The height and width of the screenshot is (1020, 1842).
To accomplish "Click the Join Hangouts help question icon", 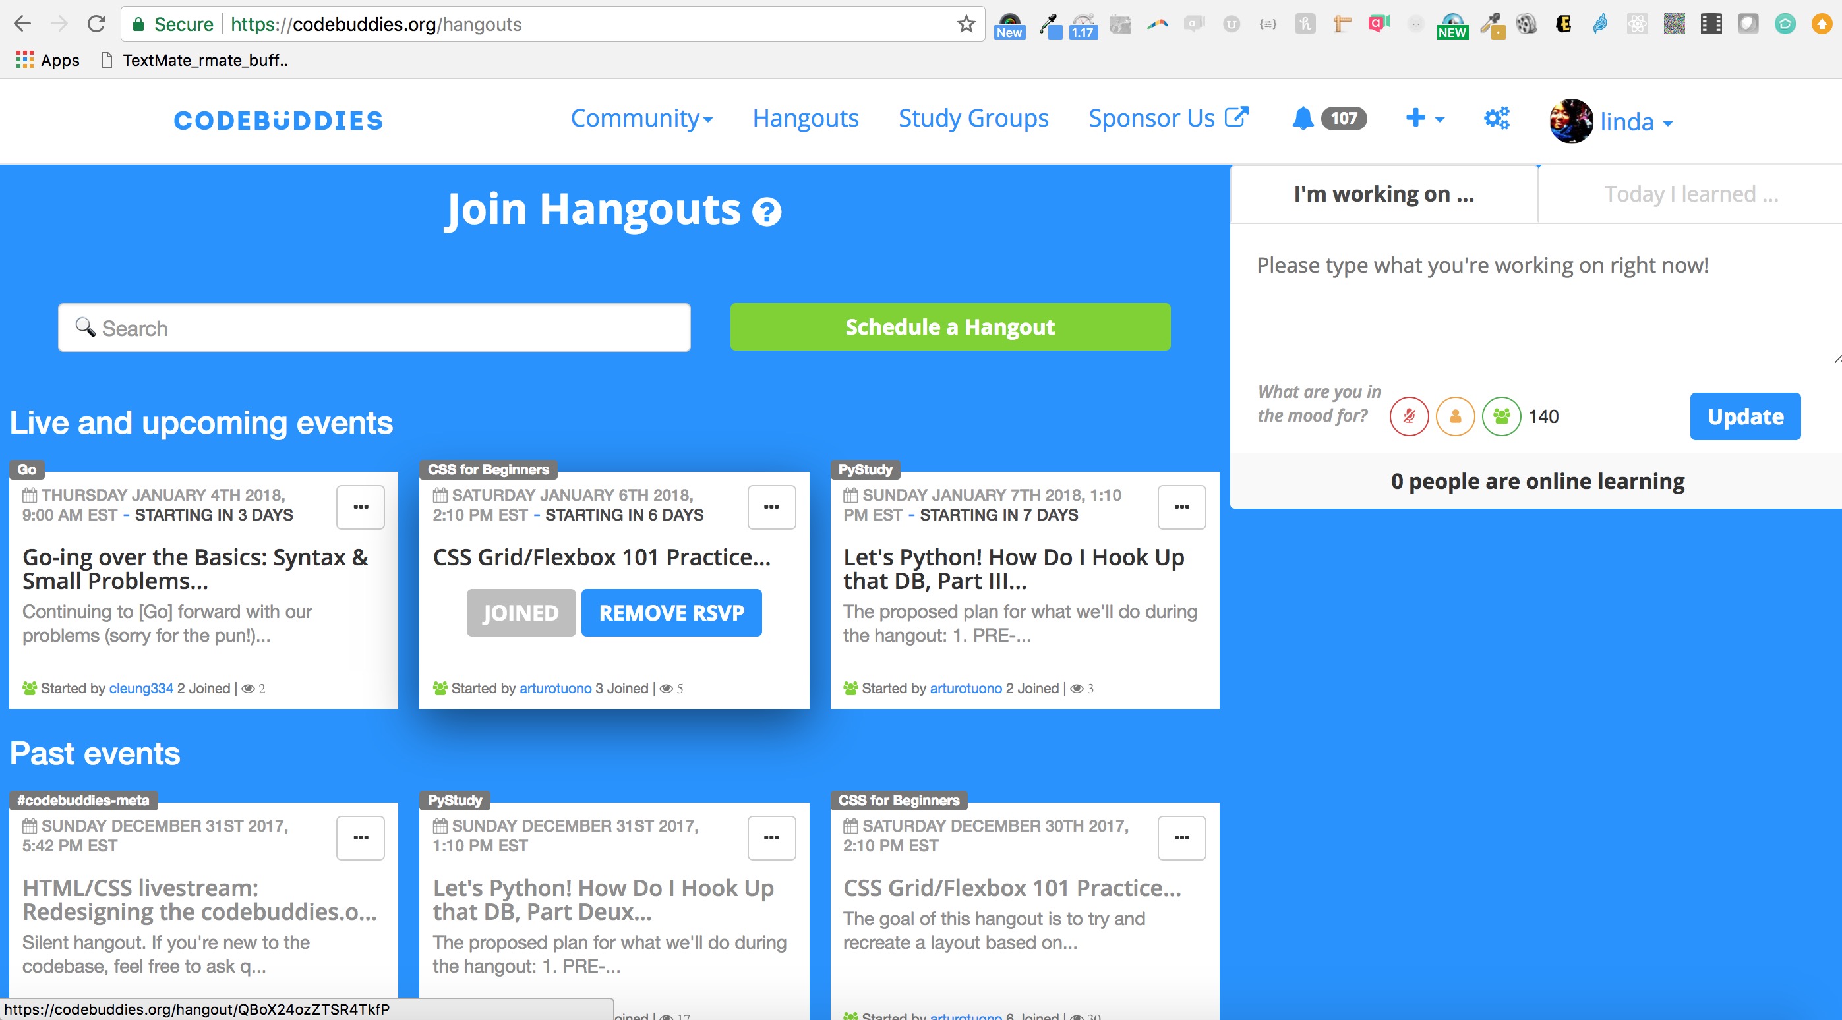I will 767,212.
